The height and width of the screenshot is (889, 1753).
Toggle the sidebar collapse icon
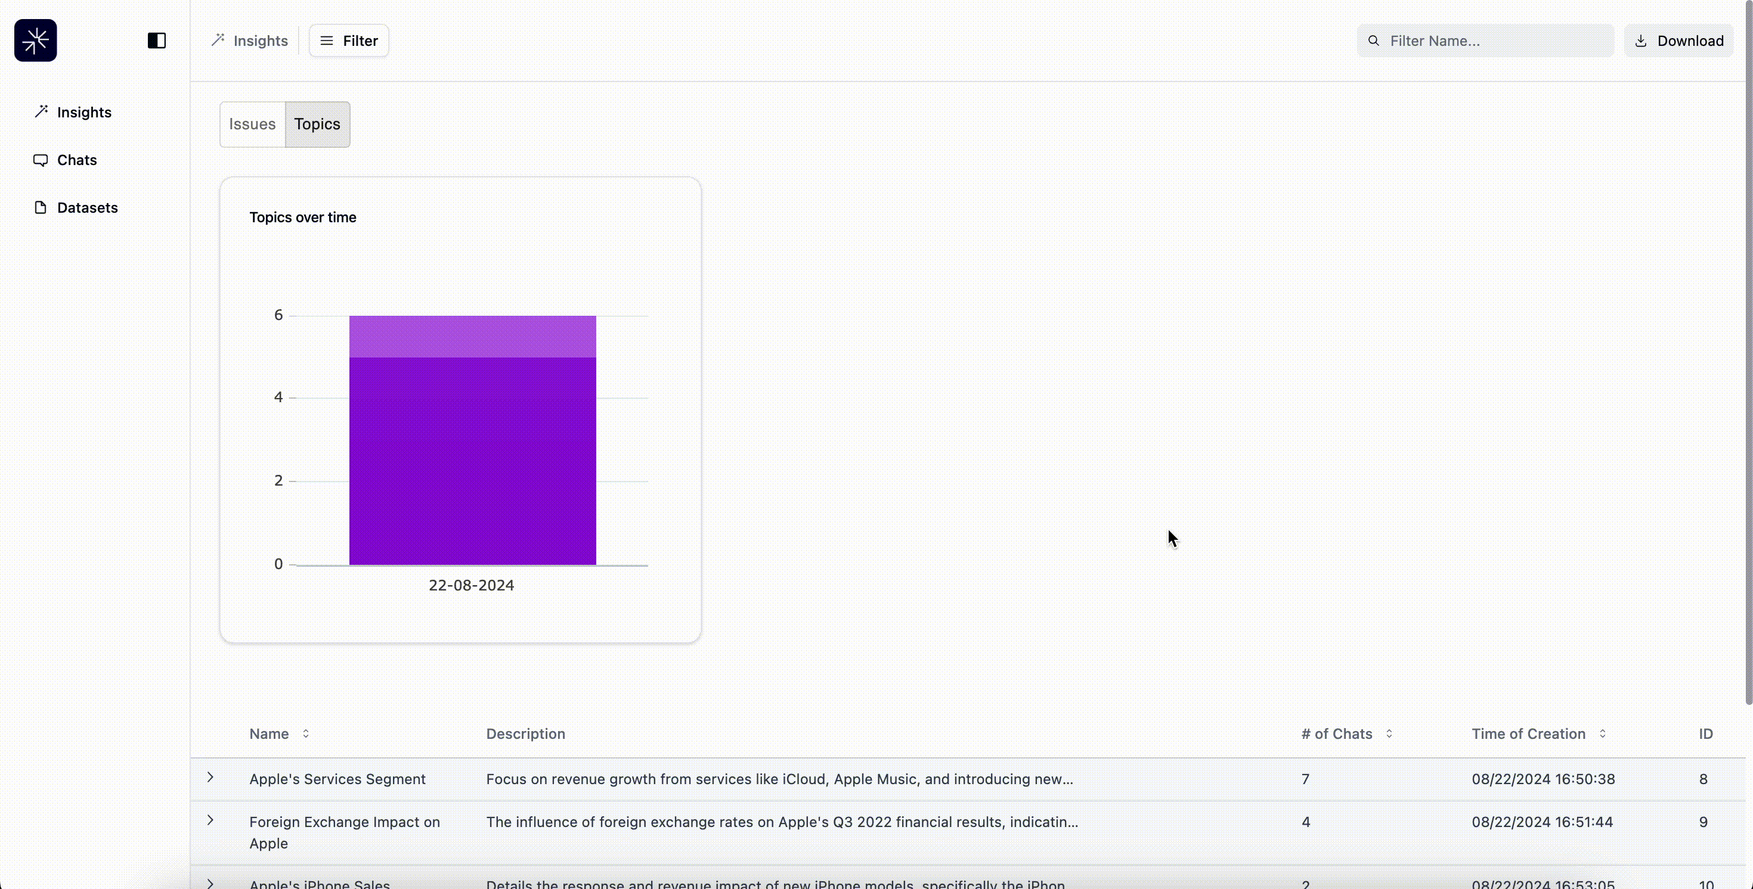click(158, 40)
